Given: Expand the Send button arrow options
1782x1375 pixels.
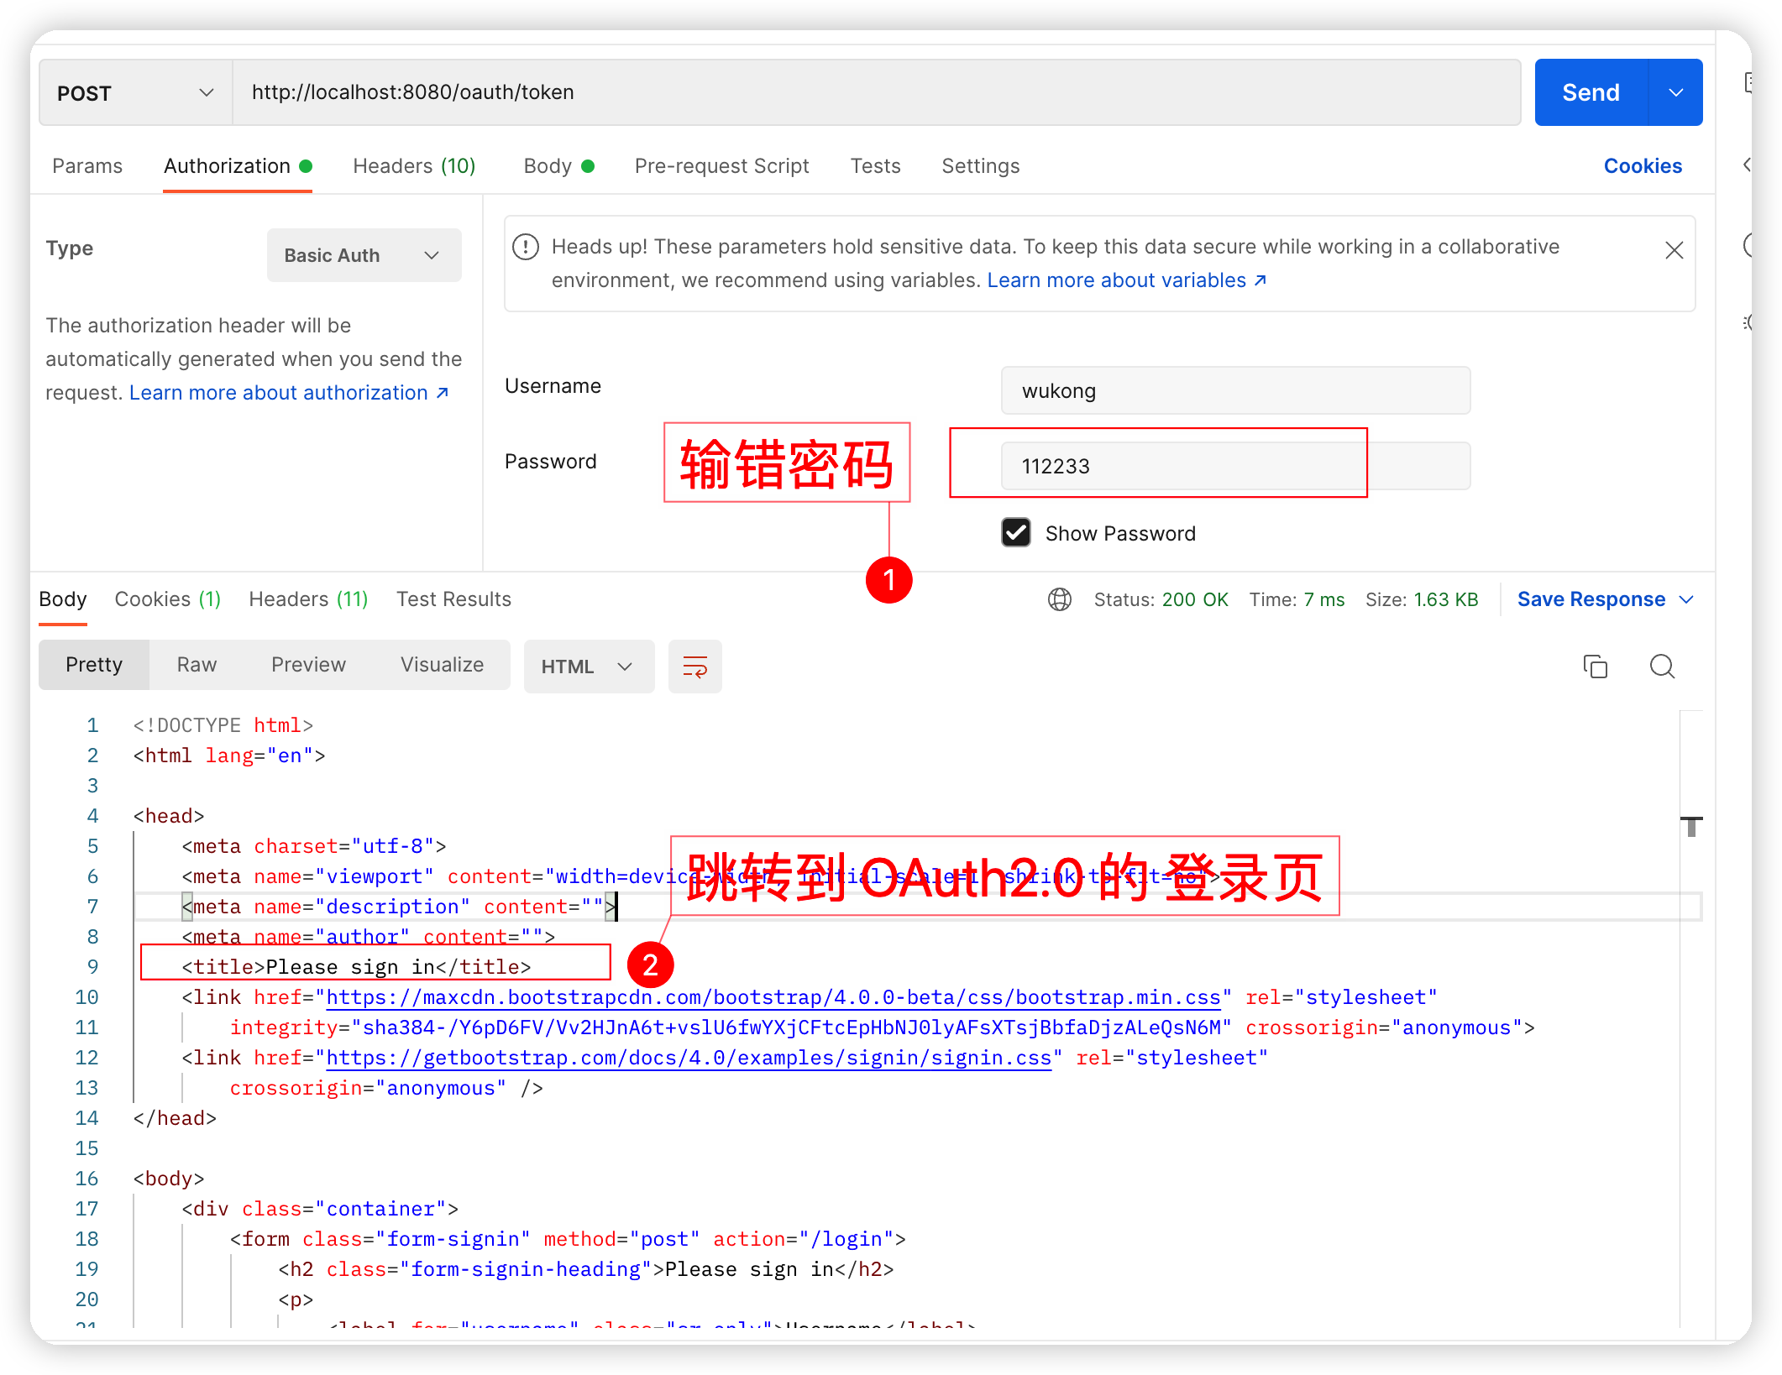Looking at the screenshot, I should pos(1675,93).
